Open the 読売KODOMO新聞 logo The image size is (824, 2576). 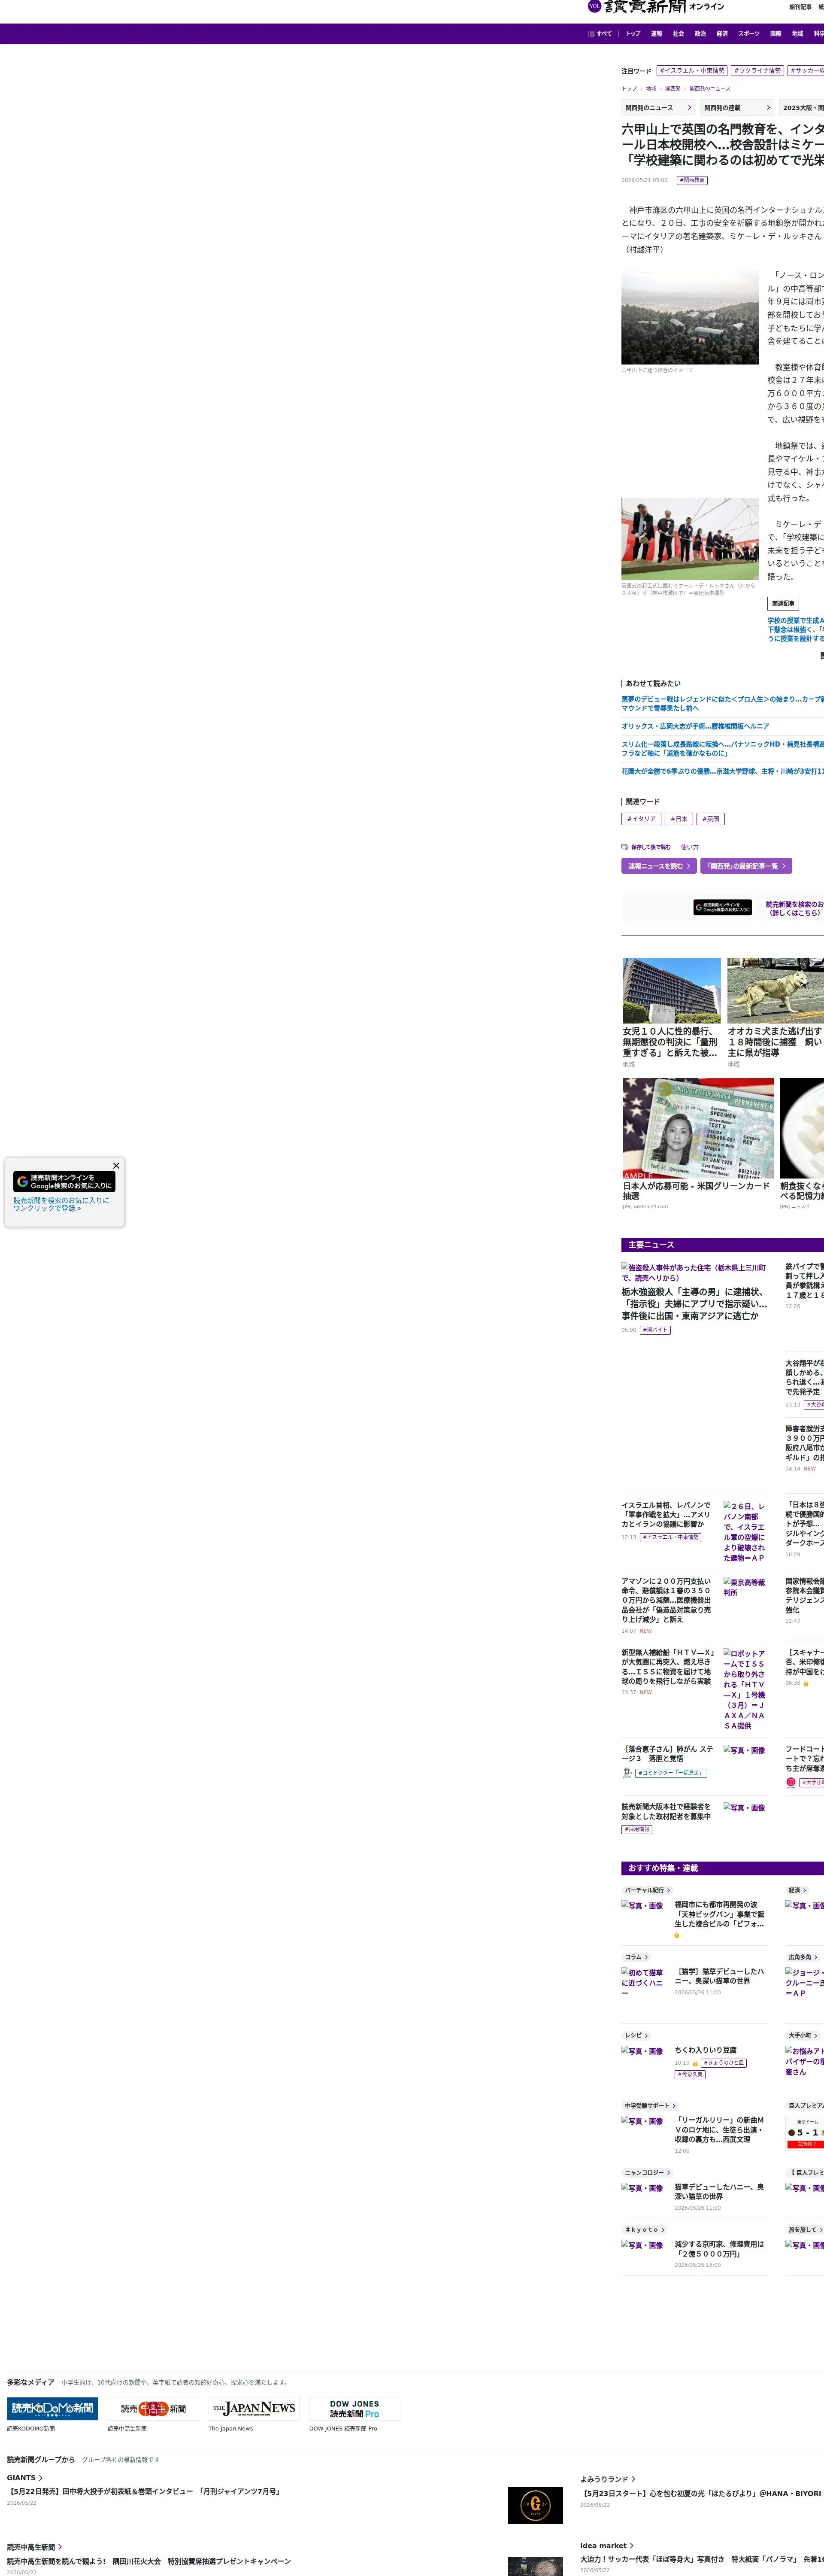point(52,2408)
